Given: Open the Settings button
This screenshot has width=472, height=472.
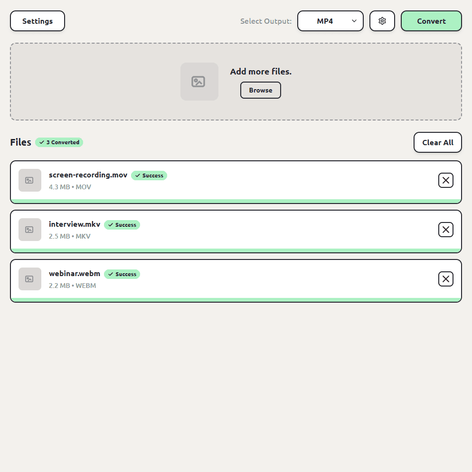Looking at the screenshot, I should click(x=38, y=21).
